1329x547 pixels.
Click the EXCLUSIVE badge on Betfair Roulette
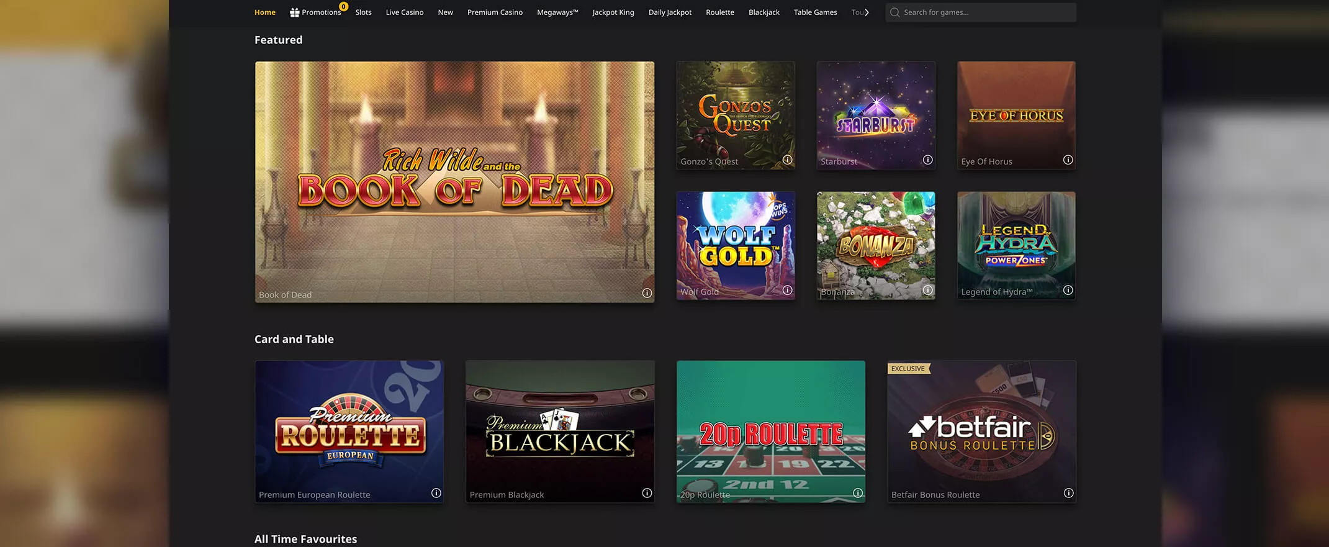tap(908, 368)
